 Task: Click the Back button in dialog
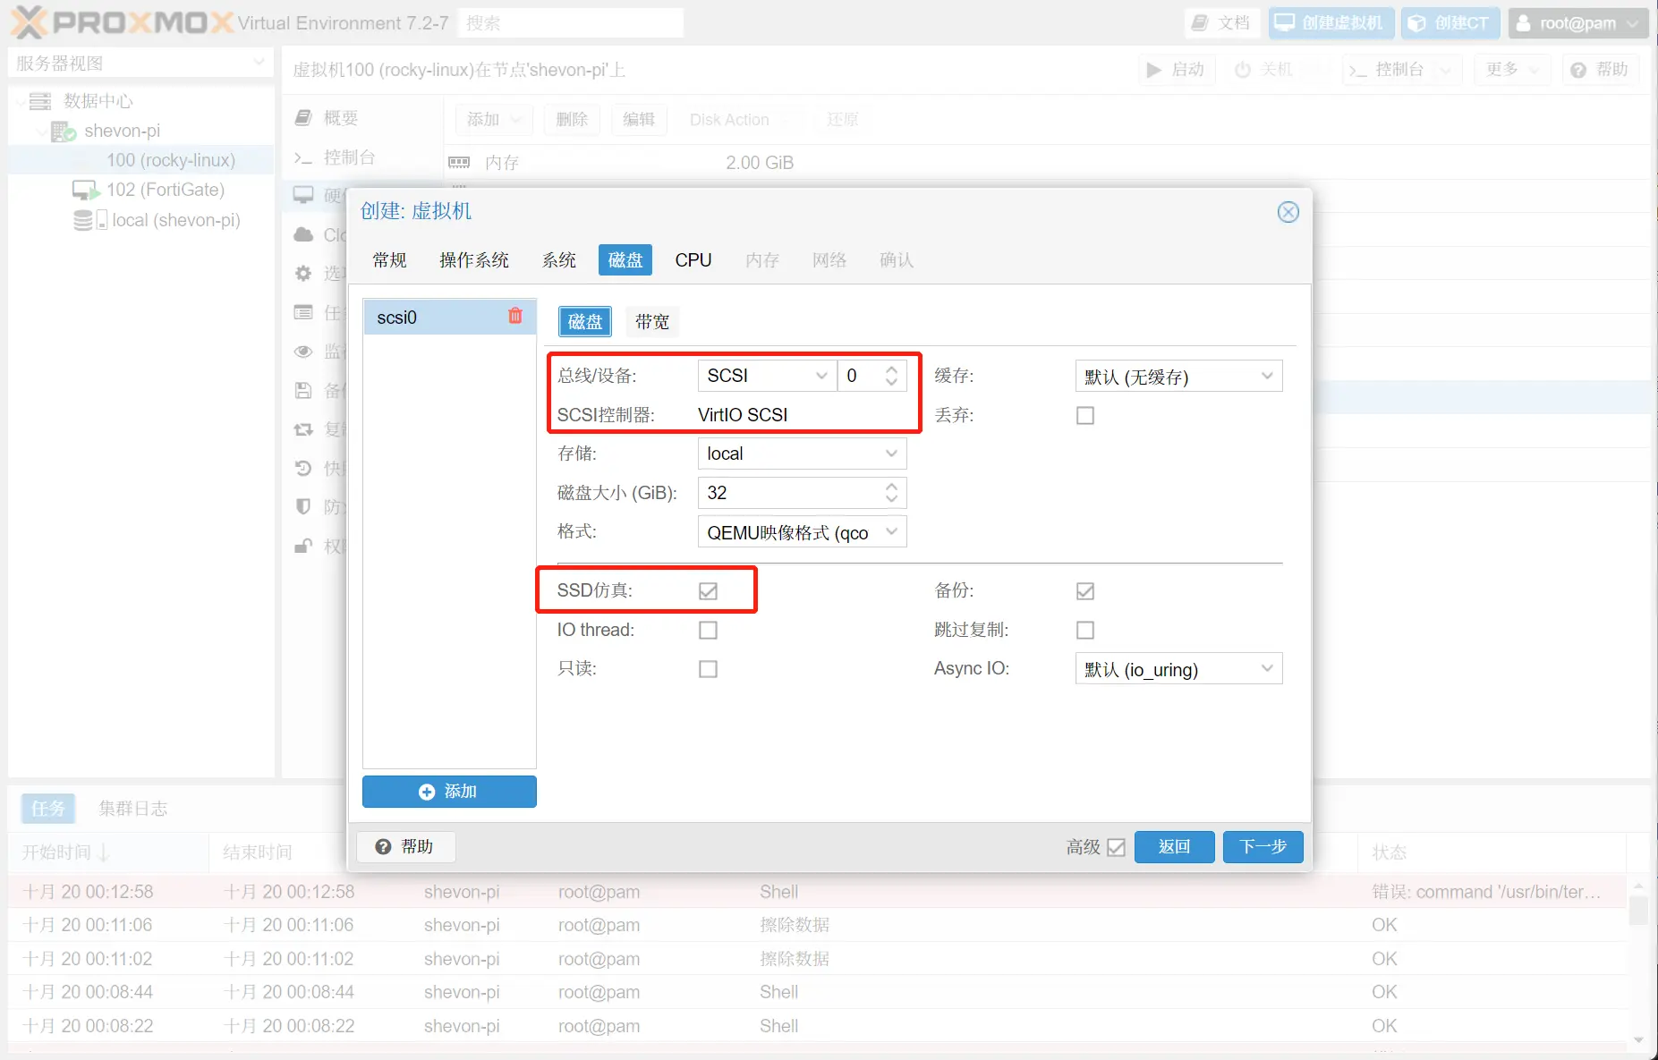coord(1174,846)
